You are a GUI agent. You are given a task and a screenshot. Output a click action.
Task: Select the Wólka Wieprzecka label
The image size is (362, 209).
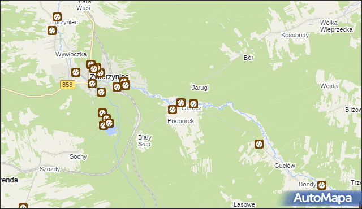point(336,26)
